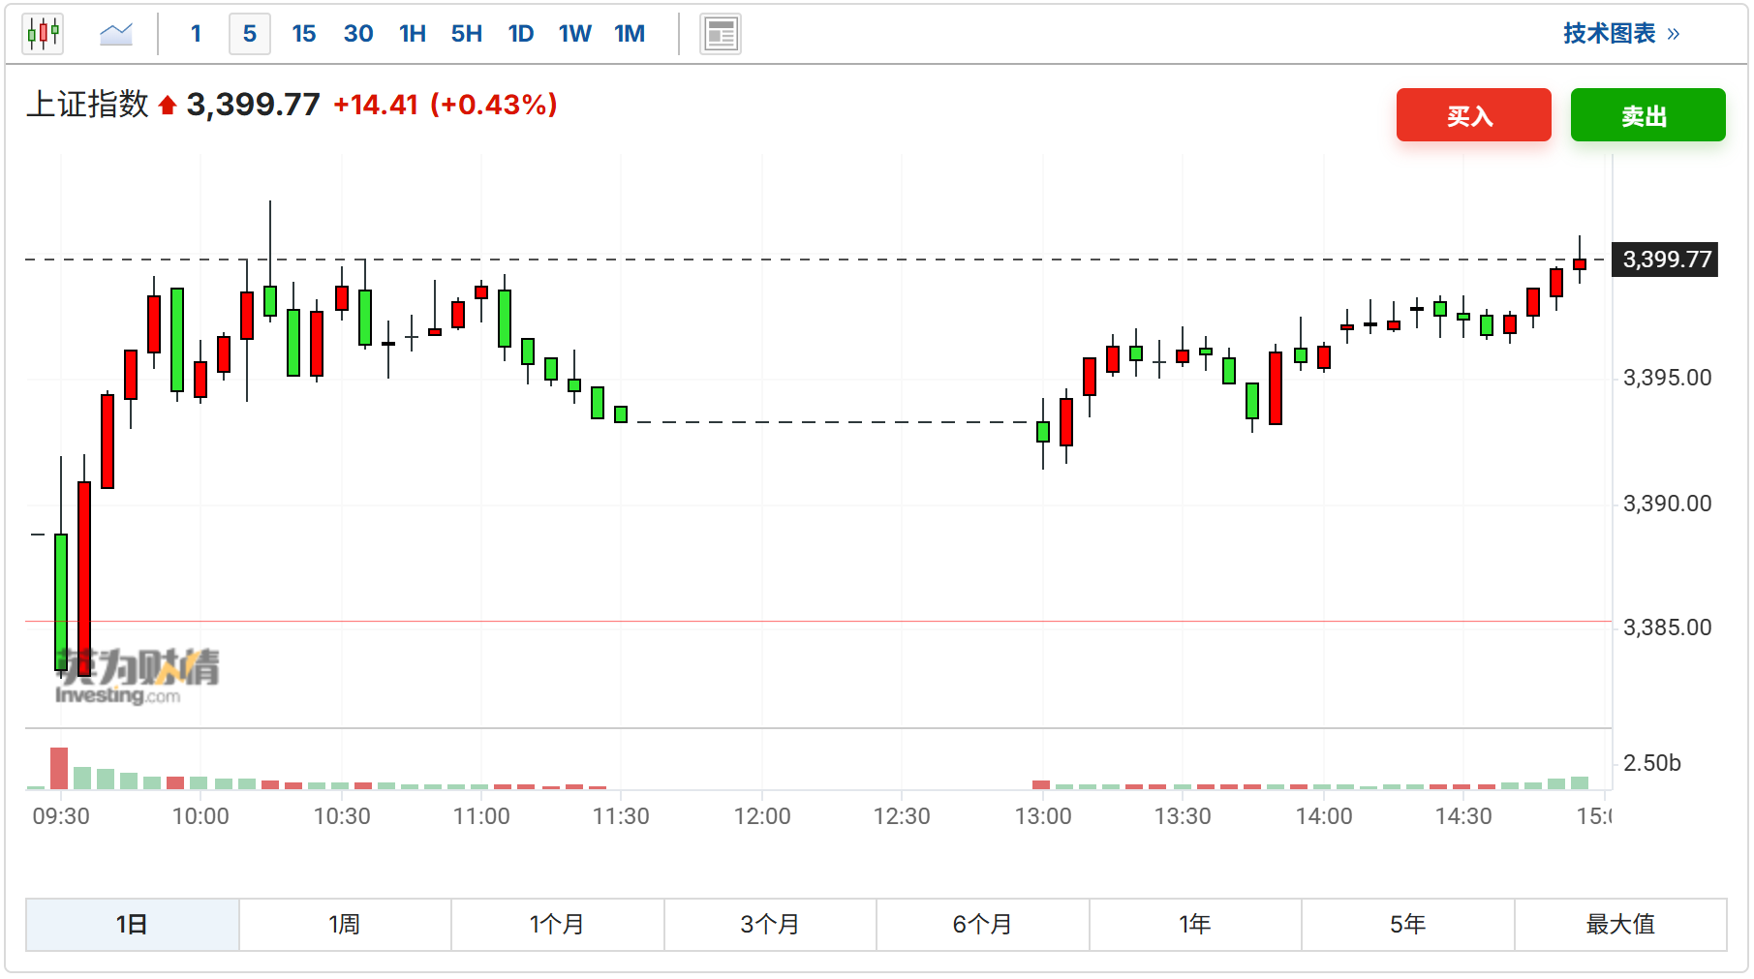1754x979 pixels.
Task: Click the red 买入 button
Action: (x=1473, y=115)
